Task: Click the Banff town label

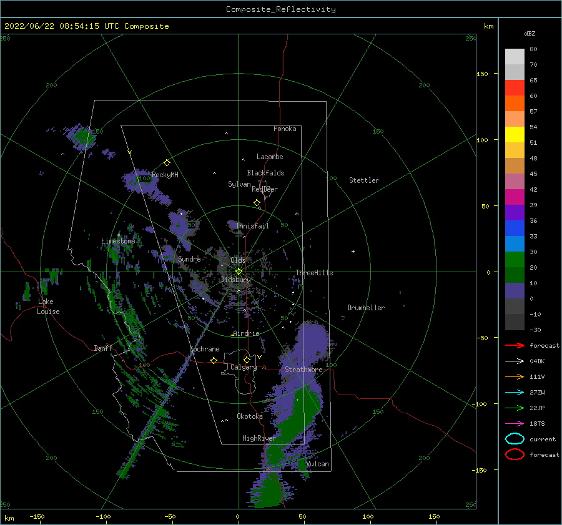Action: pos(103,348)
